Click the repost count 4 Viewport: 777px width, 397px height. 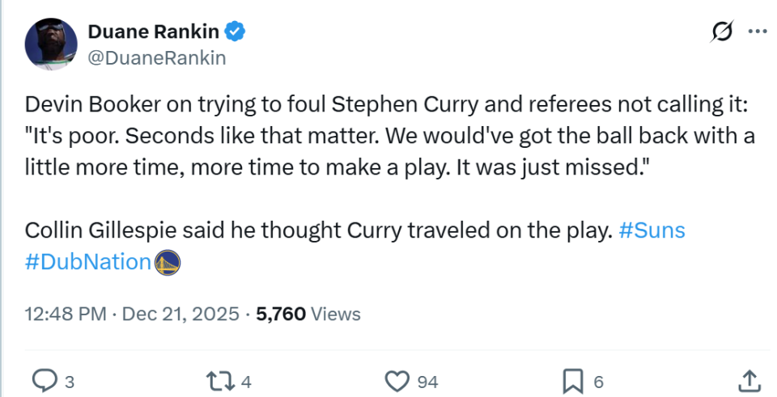(245, 380)
